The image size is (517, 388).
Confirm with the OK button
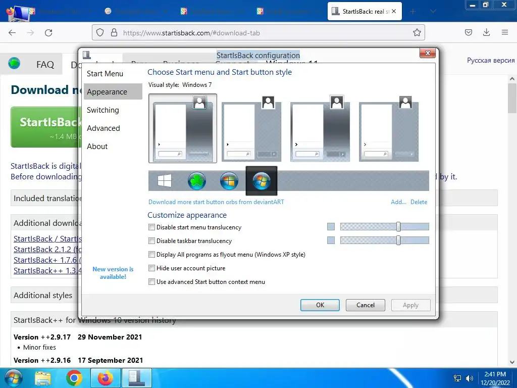[x=320, y=305]
